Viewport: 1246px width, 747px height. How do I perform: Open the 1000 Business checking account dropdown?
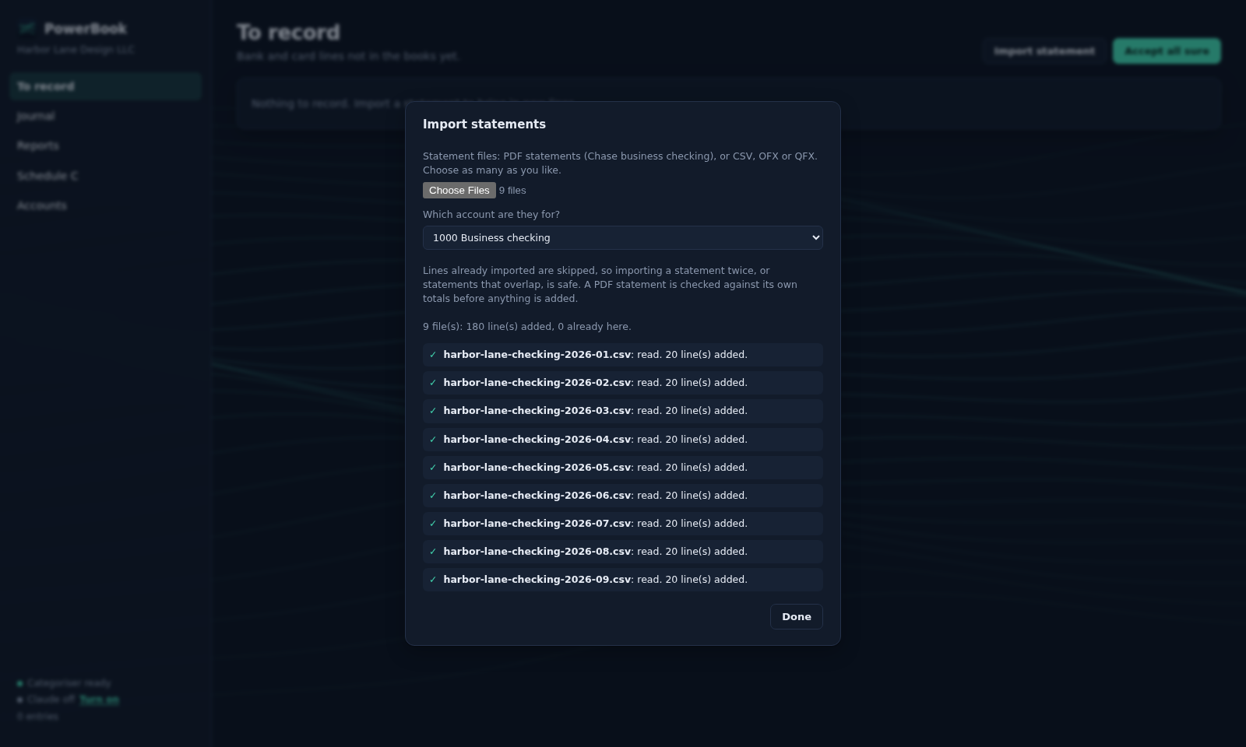click(x=623, y=238)
